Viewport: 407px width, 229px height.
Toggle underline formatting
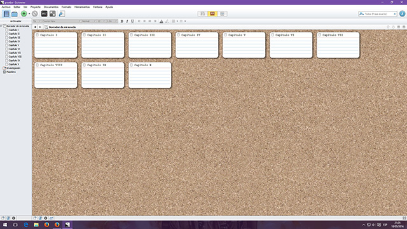132,21
